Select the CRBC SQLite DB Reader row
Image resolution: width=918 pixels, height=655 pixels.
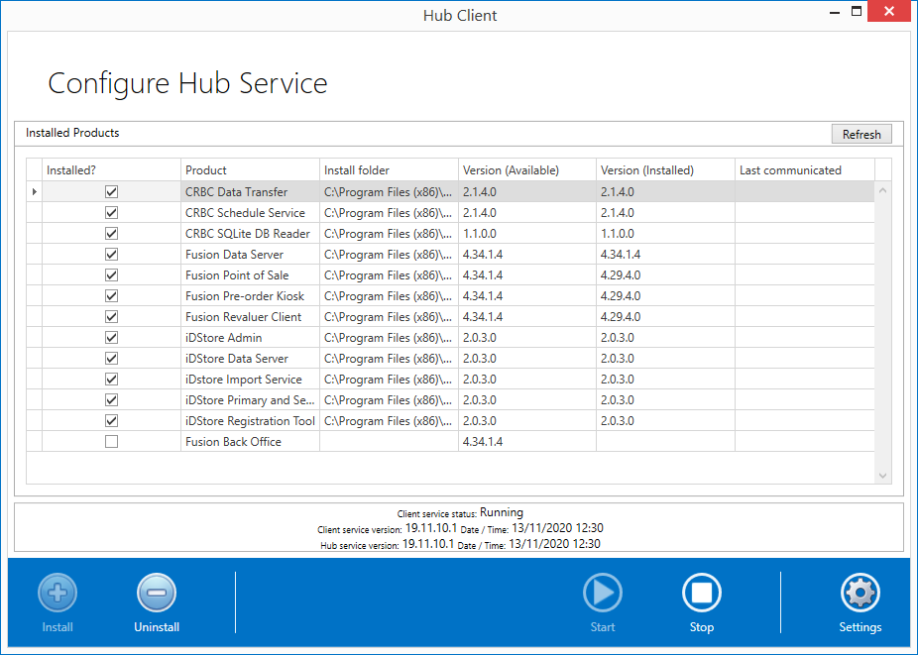click(450, 234)
